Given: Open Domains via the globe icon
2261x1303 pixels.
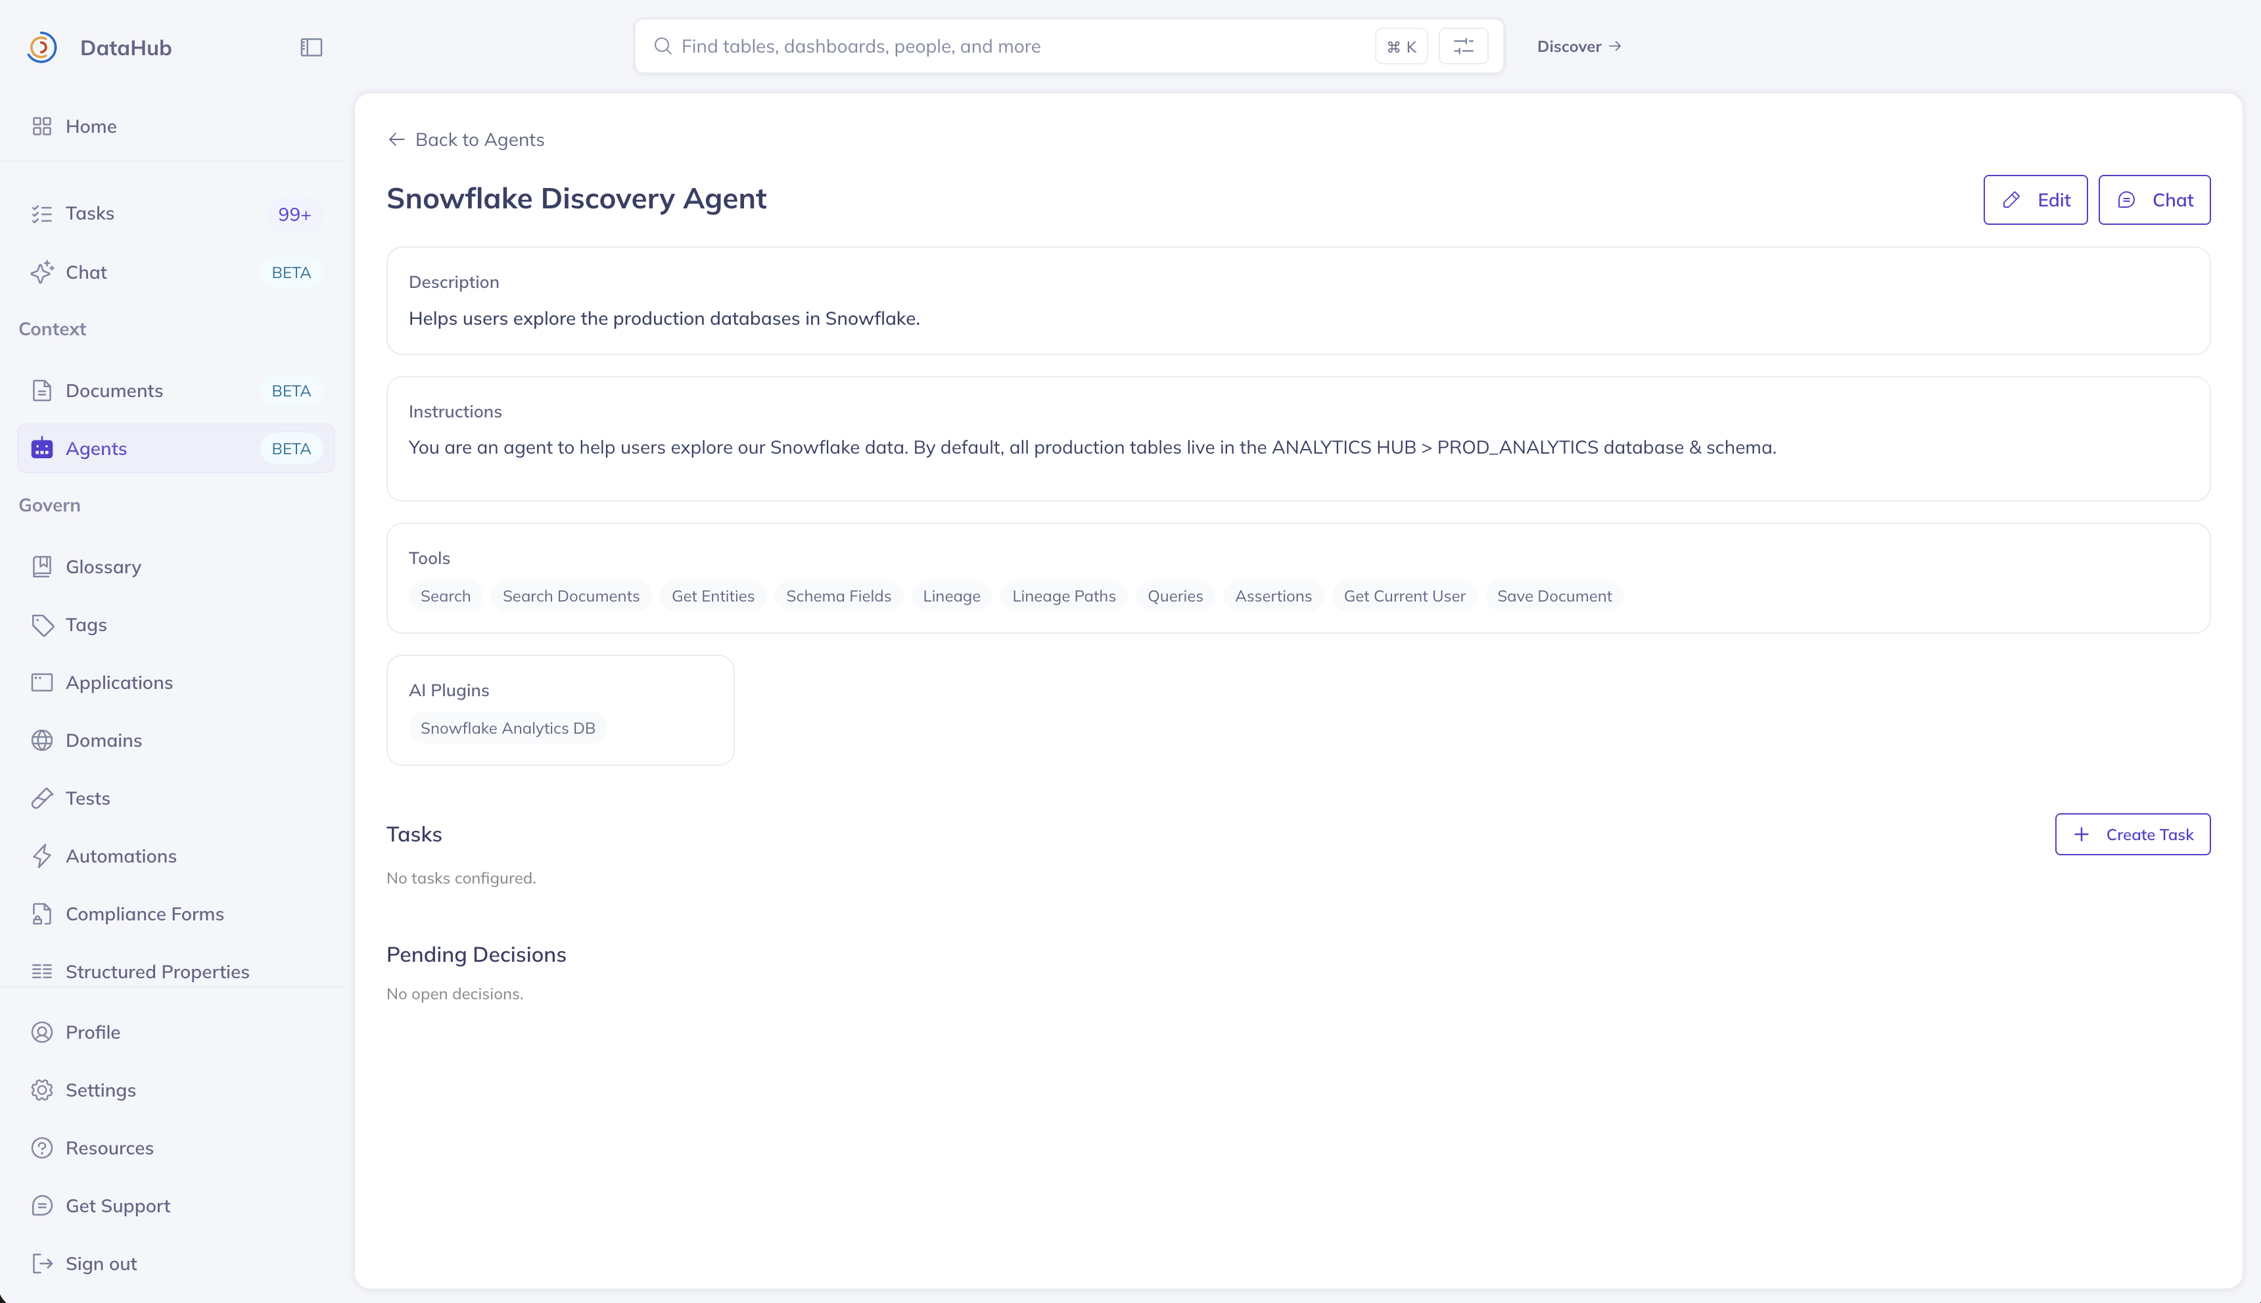Looking at the screenshot, I should 42,740.
